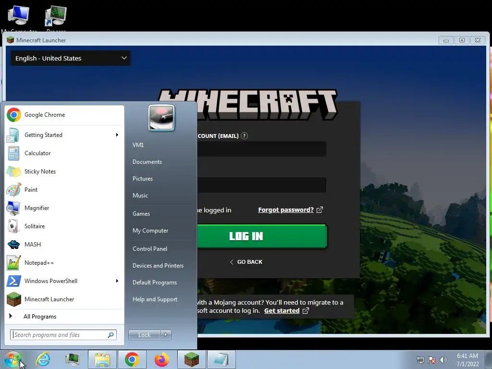Open VM1 user folder
The height and width of the screenshot is (369, 492).
(138, 145)
